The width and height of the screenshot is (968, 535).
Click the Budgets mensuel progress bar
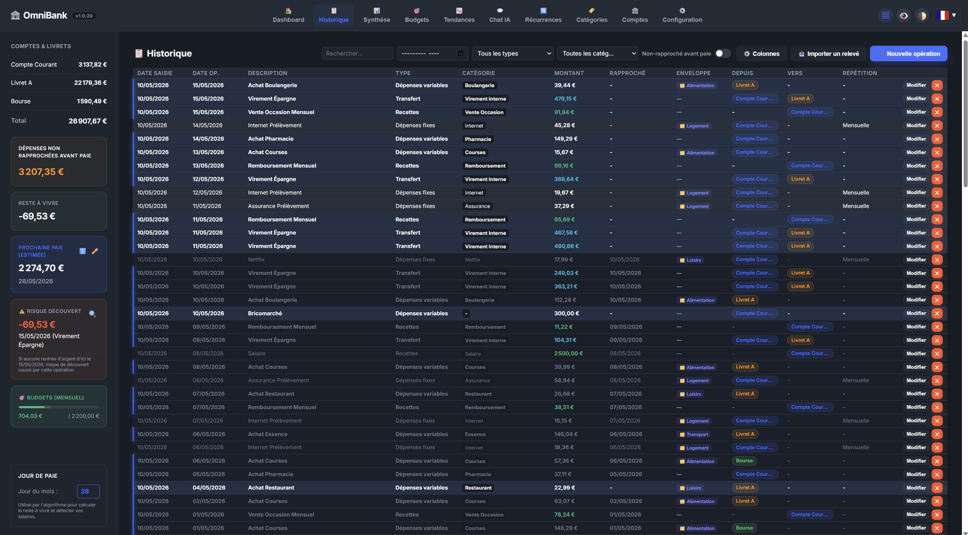coord(59,407)
